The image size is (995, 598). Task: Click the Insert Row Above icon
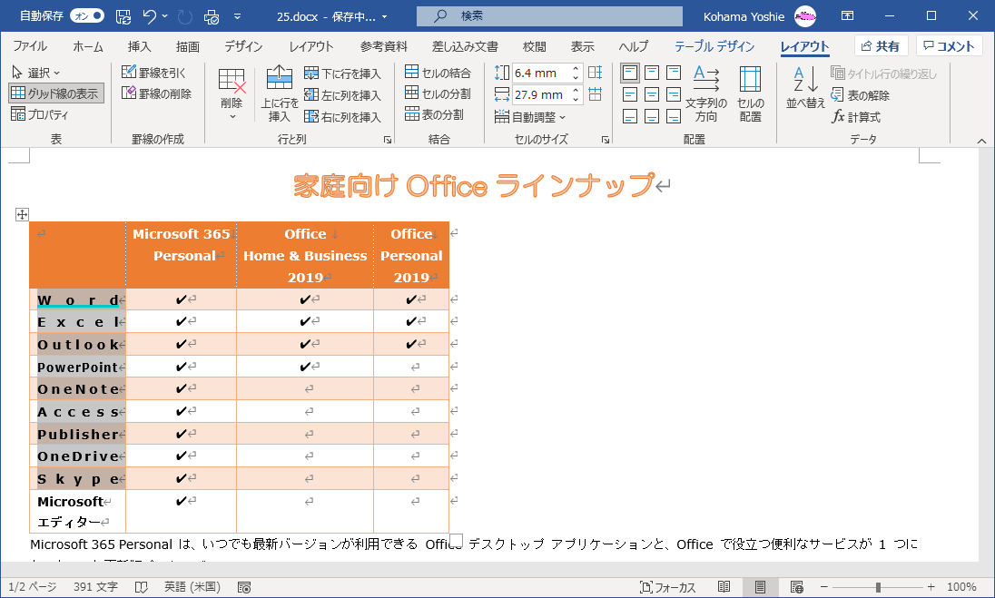click(280, 78)
